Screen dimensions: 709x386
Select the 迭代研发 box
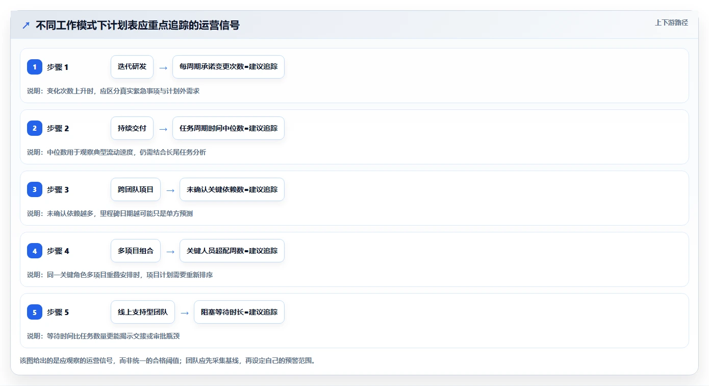[132, 67]
